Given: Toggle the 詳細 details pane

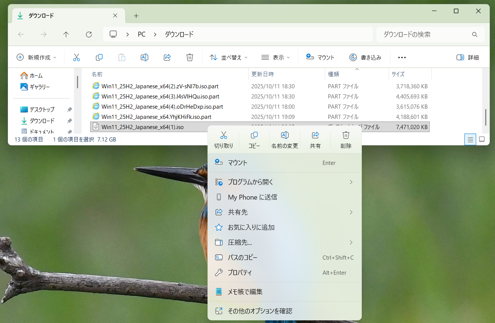Looking at the screenshot, I should coord(467,57).
